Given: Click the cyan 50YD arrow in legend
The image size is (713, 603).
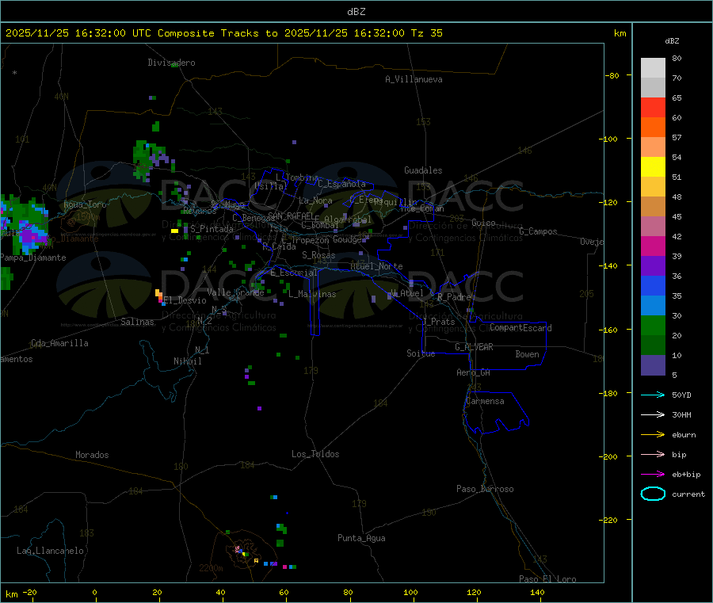Looking at the screenshot, I should pyautogui.click(x=653, y=395).
